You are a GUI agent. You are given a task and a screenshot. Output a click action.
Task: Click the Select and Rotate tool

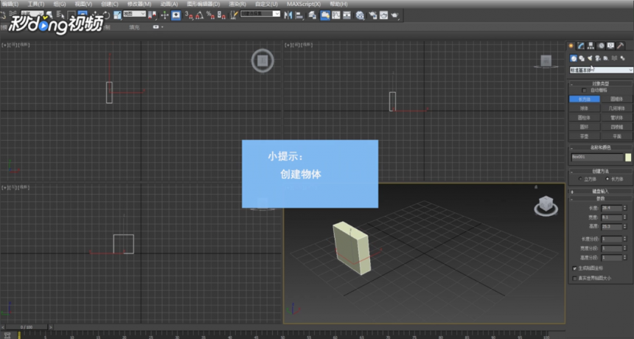(x=106, y=15)
